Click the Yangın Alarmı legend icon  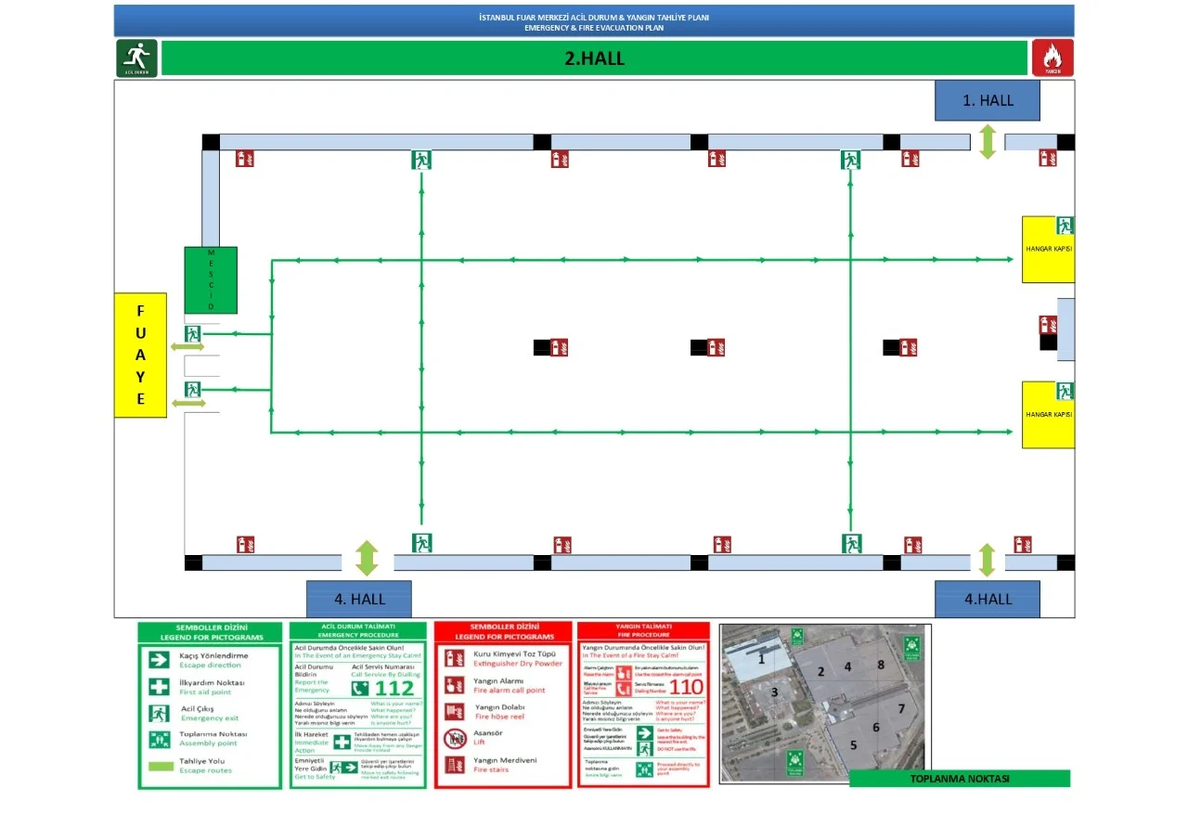455,685
